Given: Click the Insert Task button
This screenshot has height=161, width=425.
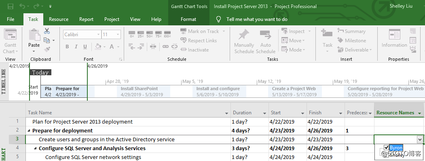Looking at the screenshot, I should pyautogui.click(x=327, y=41).
